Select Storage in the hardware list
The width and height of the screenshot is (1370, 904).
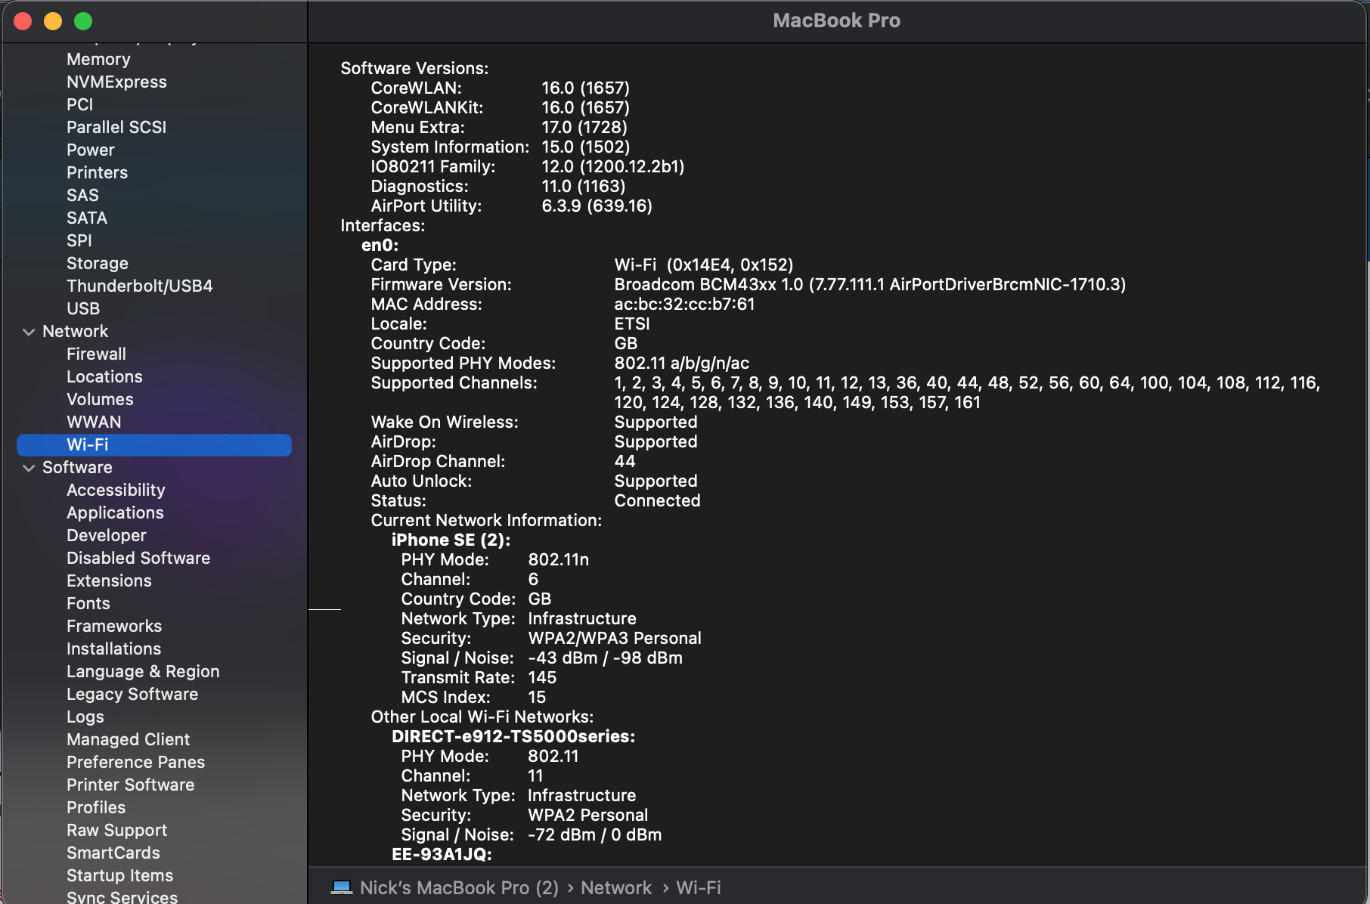coord(97,263)
